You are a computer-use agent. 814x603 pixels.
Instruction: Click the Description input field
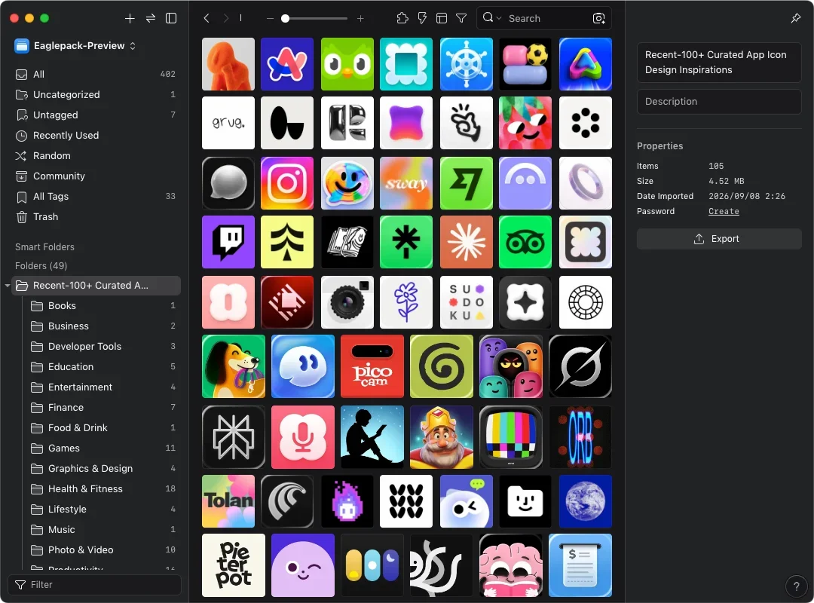(x=718, y=102)
